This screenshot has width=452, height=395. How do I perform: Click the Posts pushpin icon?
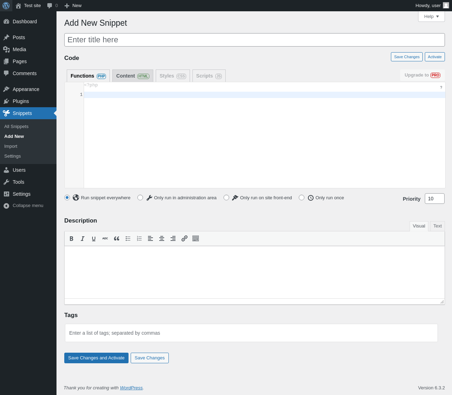click(x=6, y=37)
